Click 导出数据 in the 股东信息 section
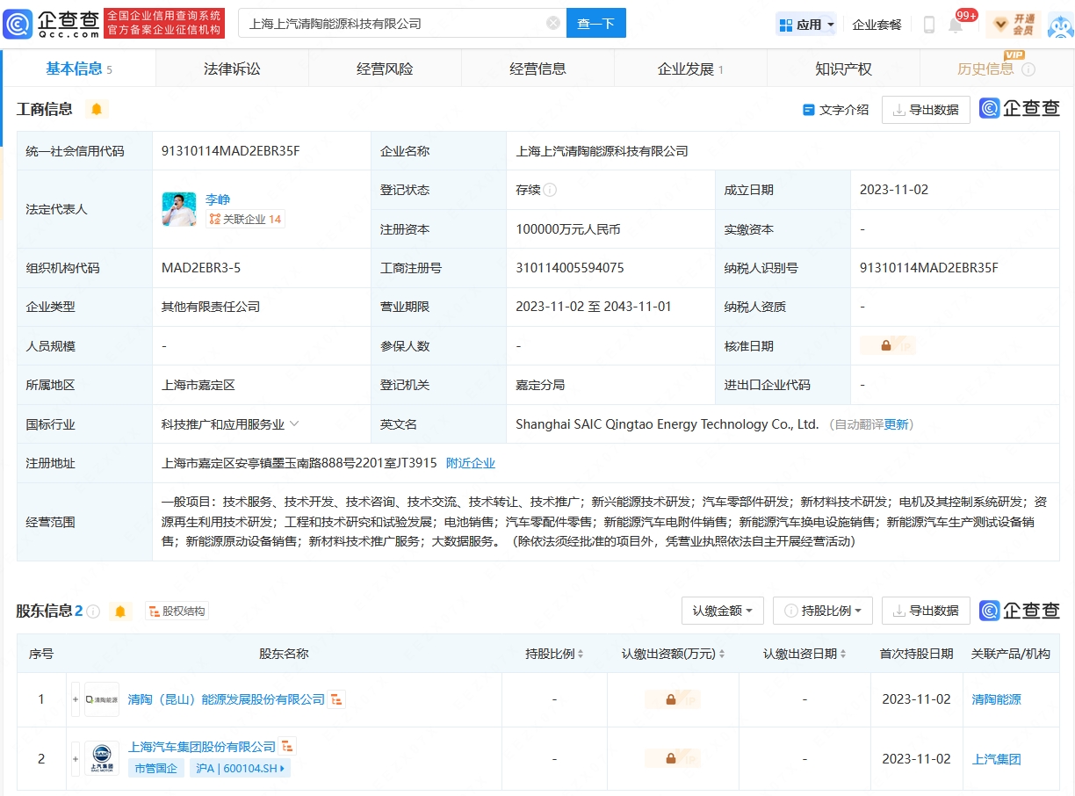Screen dimensions: 1075x796 pyautogui.click(x=926, y=611)
